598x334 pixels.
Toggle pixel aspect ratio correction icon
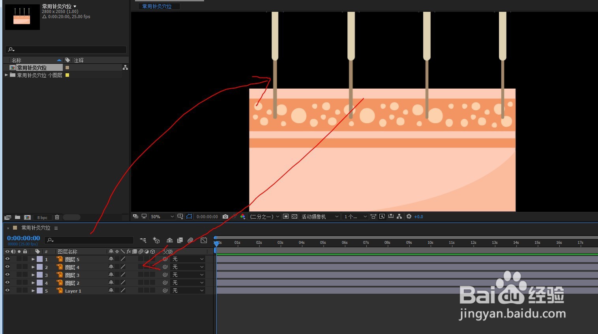coord(373,217)
